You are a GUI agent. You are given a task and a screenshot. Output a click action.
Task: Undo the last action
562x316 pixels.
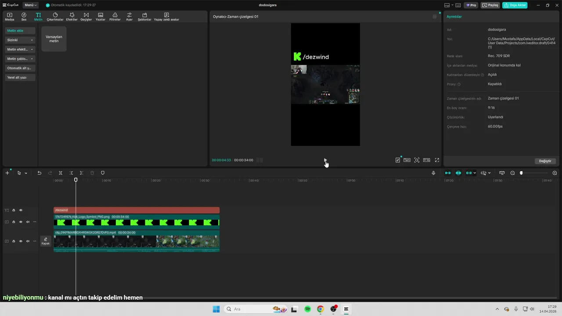(x=39, y=173)
